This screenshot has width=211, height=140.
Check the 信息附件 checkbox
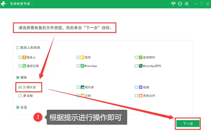136,58
